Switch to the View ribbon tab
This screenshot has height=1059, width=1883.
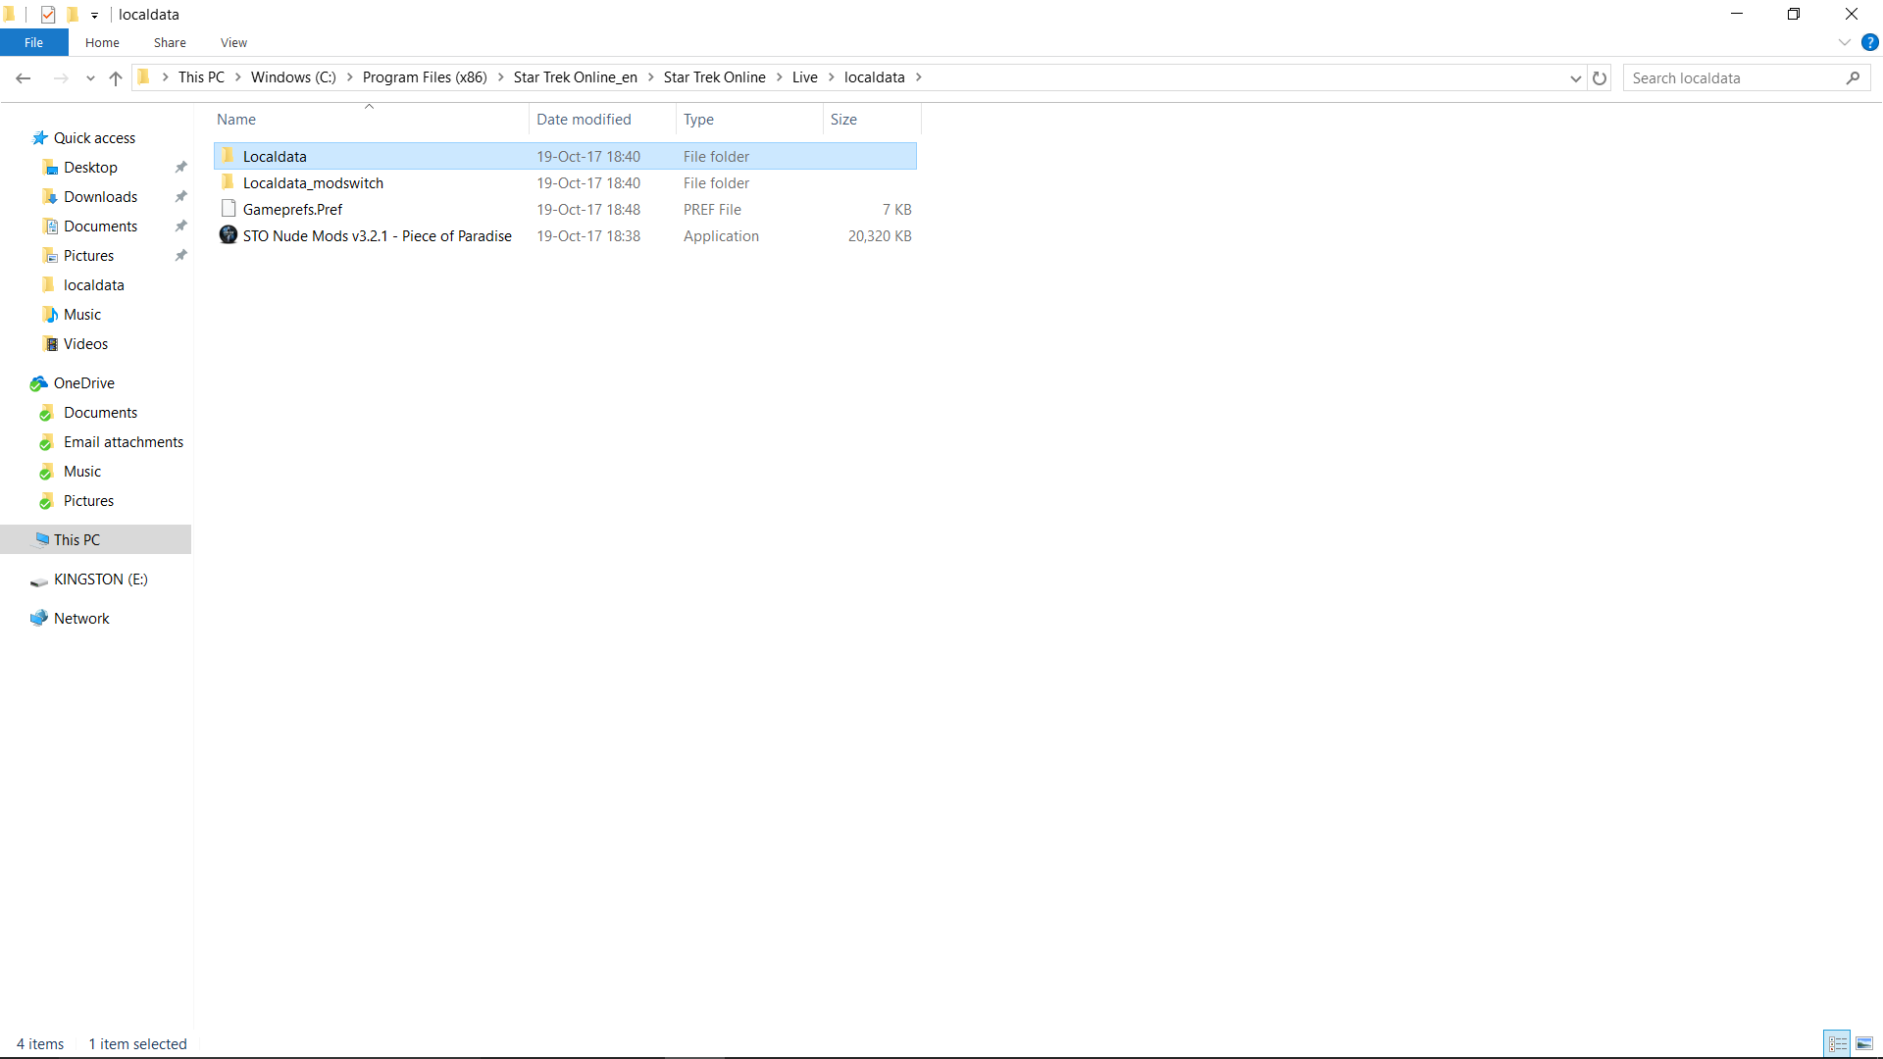coord(233,42)
